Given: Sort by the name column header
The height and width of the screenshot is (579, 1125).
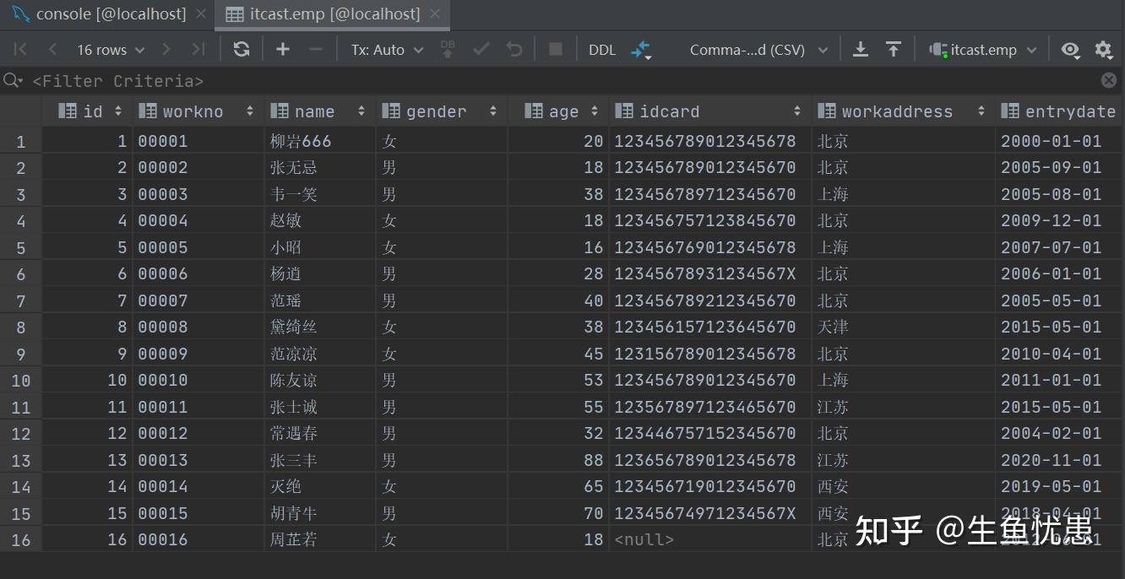Looking at the screenshot, I should click(319, 111).
